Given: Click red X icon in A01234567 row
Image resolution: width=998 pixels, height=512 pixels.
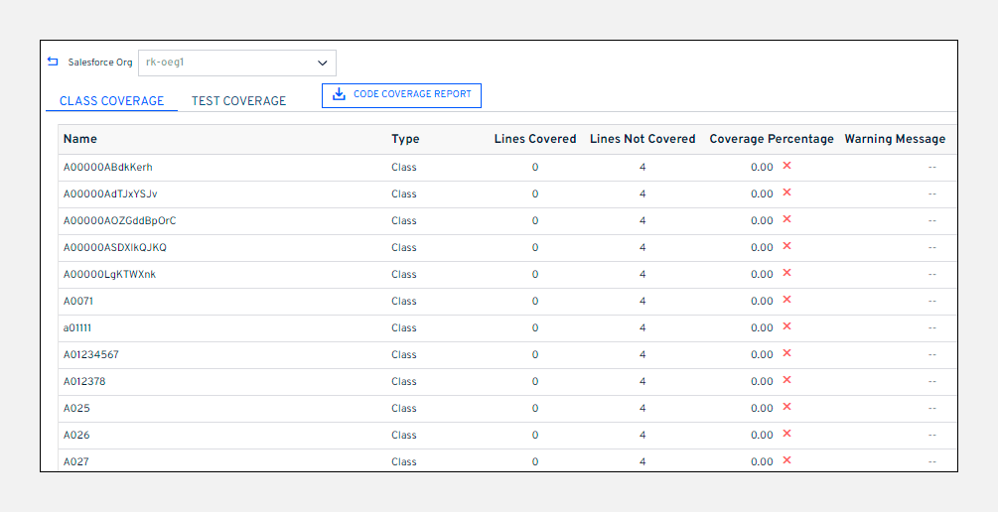Looking at the screenshot, I should click(786, 353).
